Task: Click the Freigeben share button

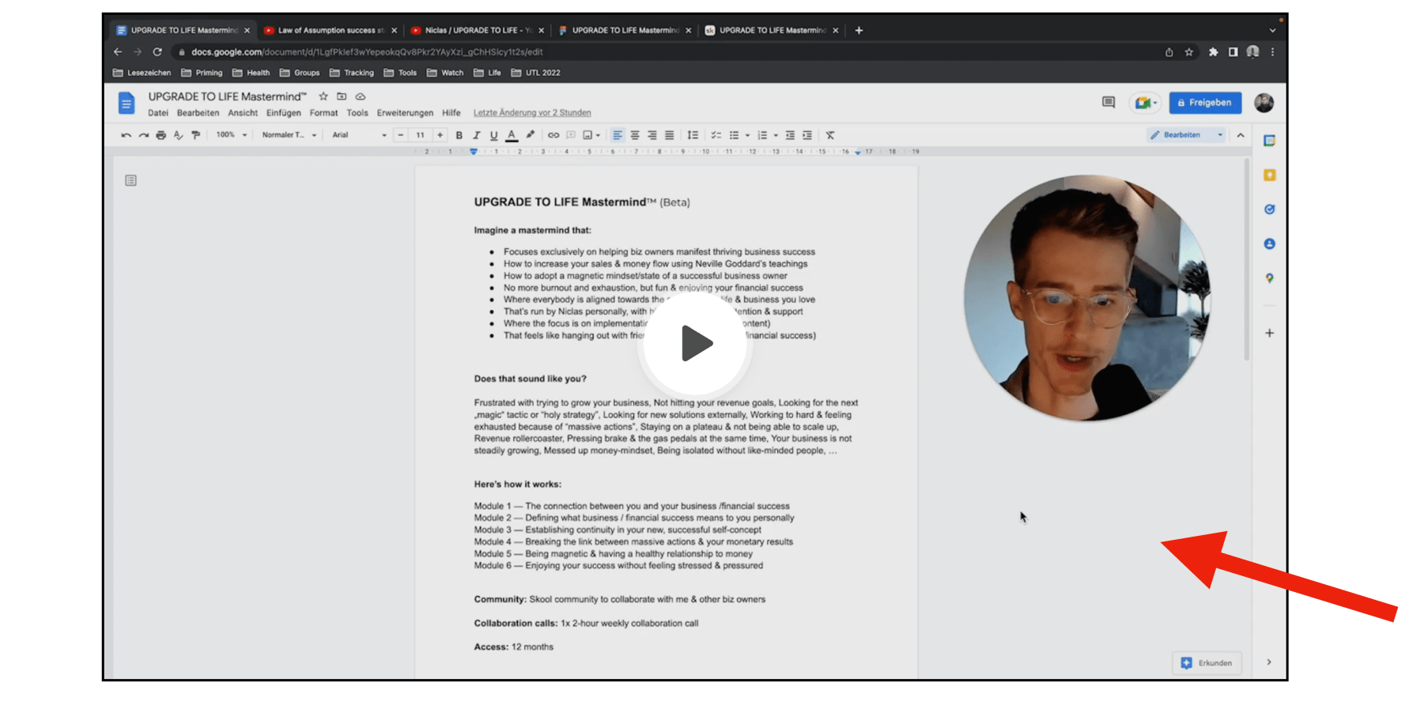Action: 1205,103
